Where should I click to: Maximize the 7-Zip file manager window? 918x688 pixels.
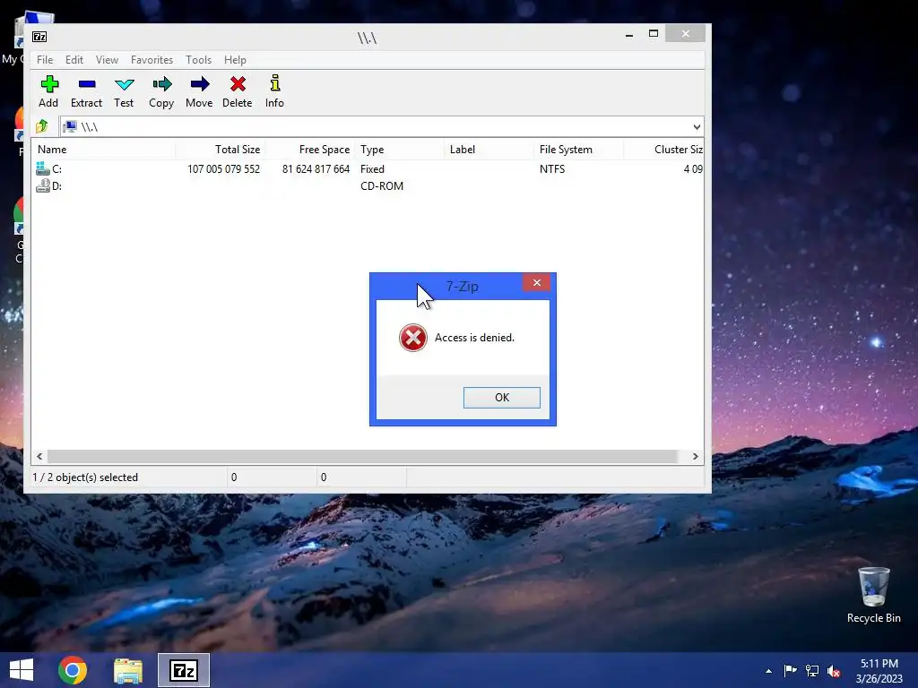tap(654, 34)
